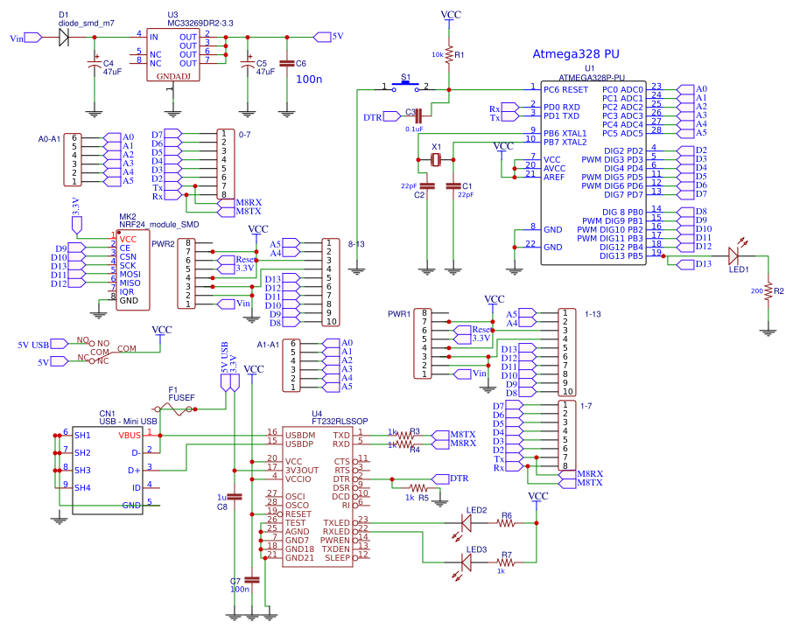This screenshot has width=793, height=629.
Task: Click the "VBUS" pin label on CN1
Action: (x=130, y=436)
